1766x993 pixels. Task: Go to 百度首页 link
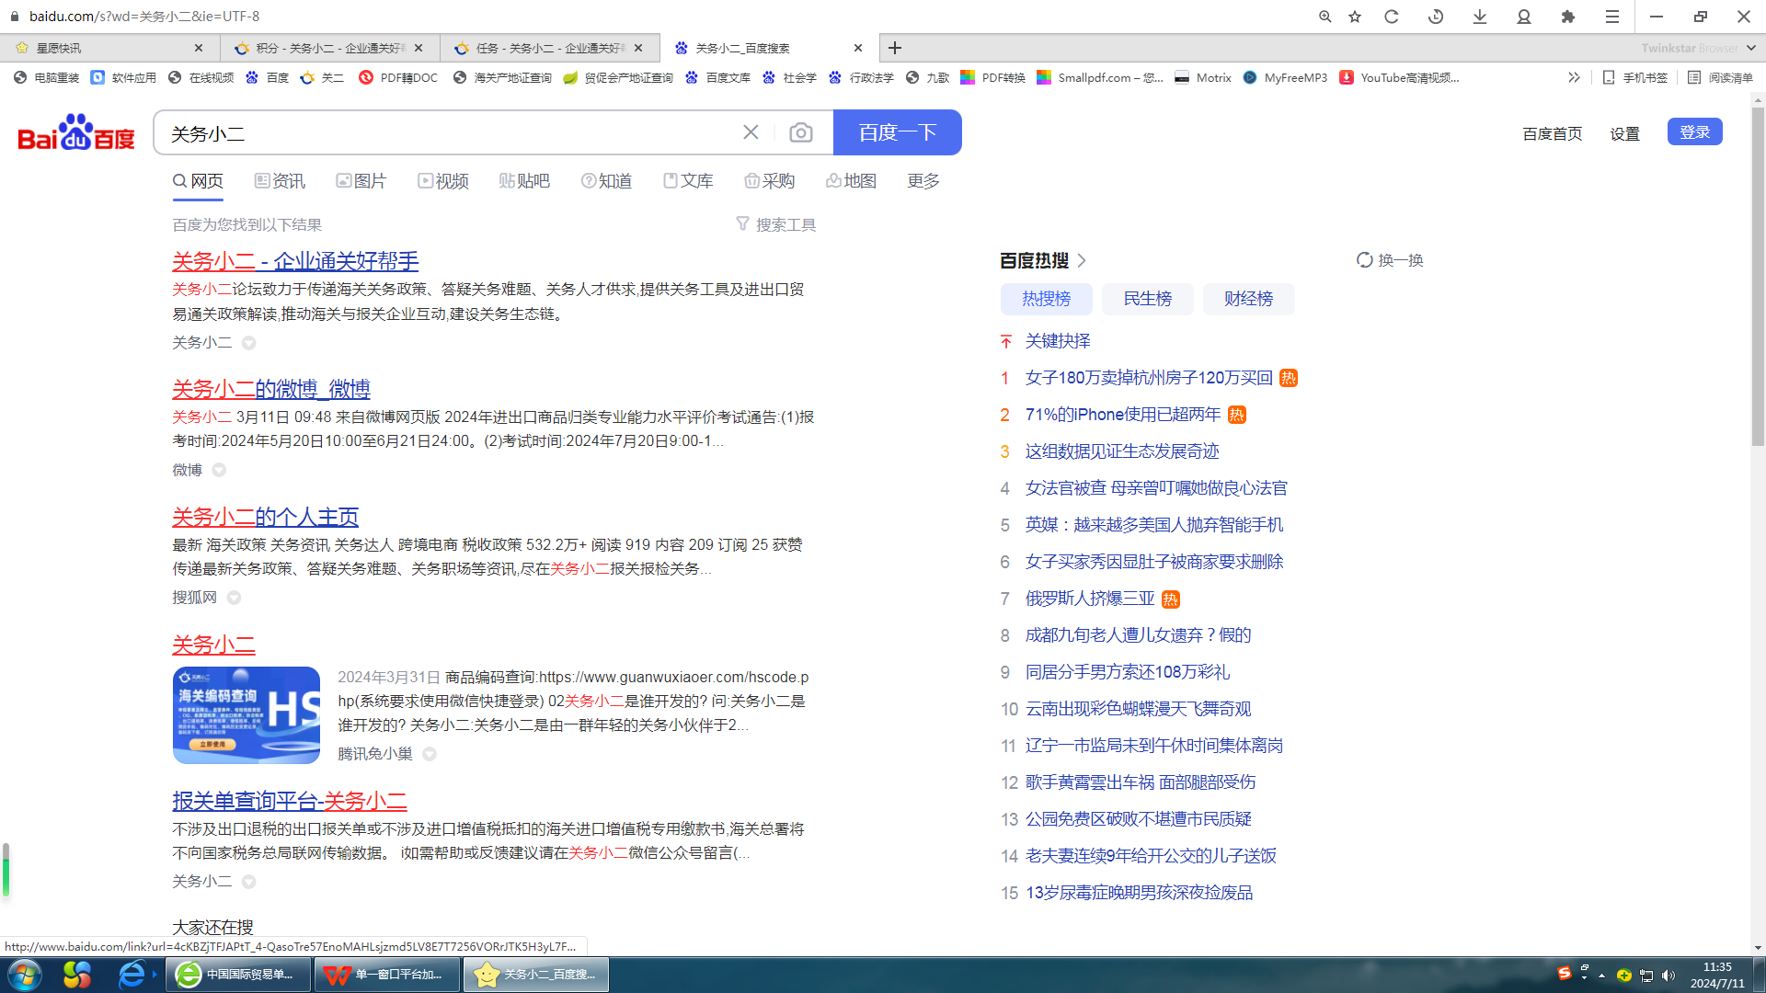coord(1553,134)
